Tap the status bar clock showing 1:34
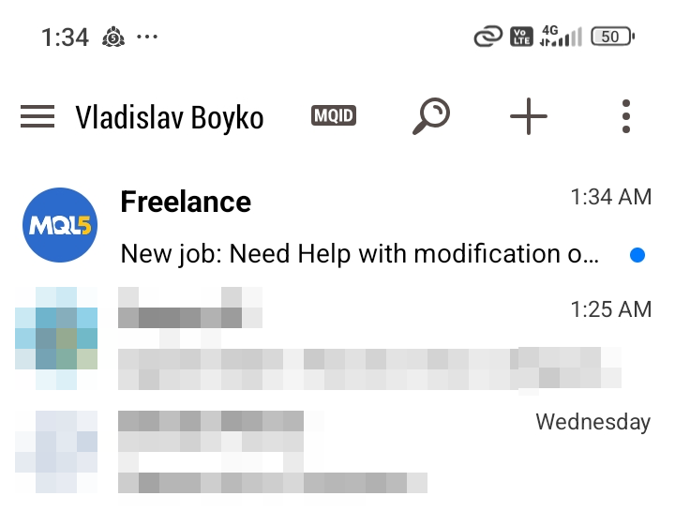 pos(65,38)
